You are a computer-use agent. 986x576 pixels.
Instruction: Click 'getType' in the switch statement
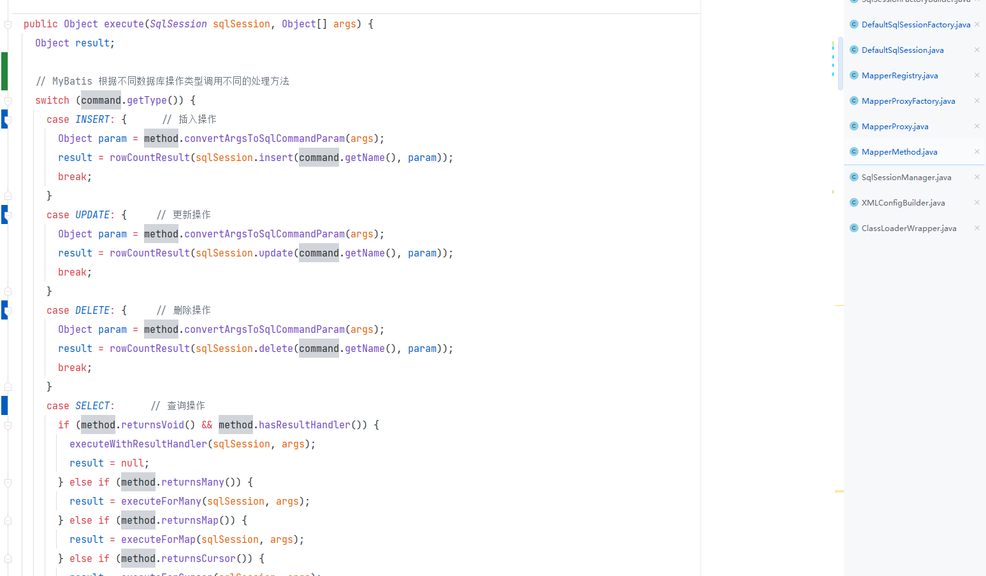[147, 101]
